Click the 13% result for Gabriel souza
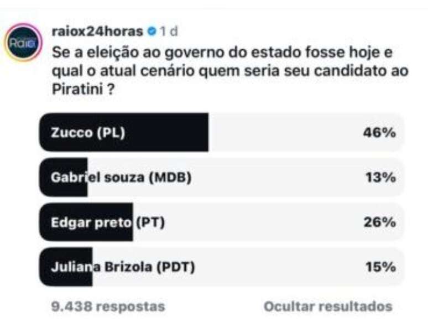Viewport: 428px width, 327px height. coord(380,178)
